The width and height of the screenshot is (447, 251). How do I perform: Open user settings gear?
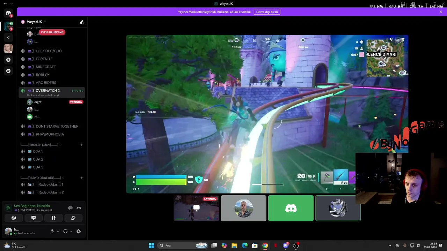click(79, 231)
